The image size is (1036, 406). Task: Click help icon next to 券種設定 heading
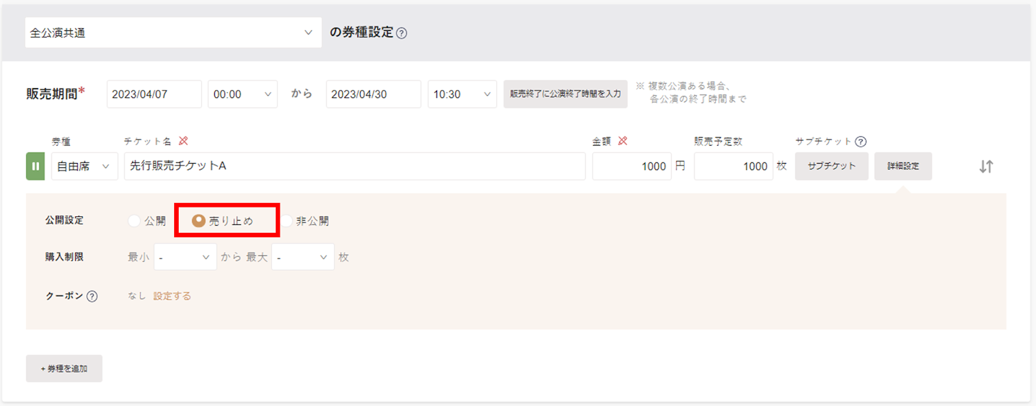pos(401,33)
